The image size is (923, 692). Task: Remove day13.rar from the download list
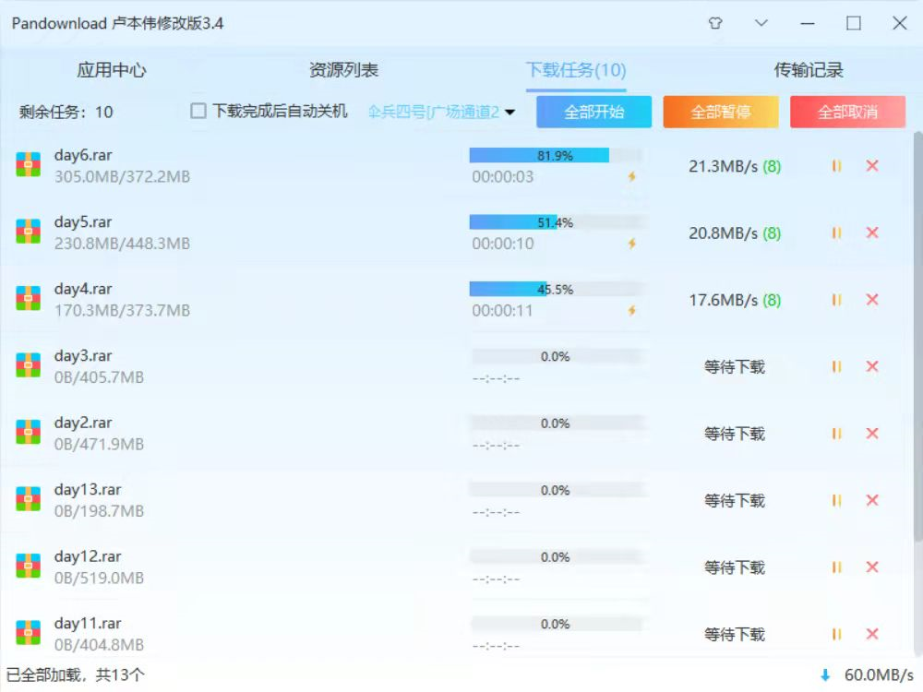pos(871,500)
